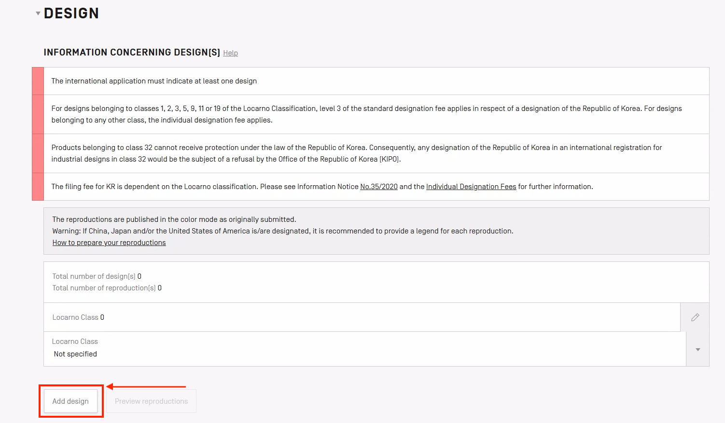Image resolution: width=725 pixels, height=423 pixels.
Task: Click the pencil edit icon for Locarno Class
Action: point(695,317)
